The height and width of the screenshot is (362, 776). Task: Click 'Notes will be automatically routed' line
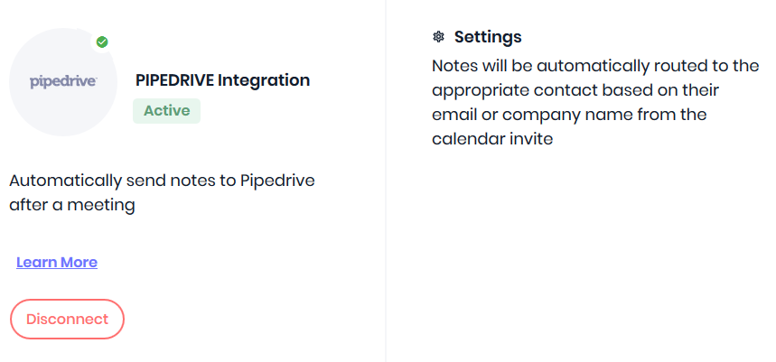coord(595,66)
